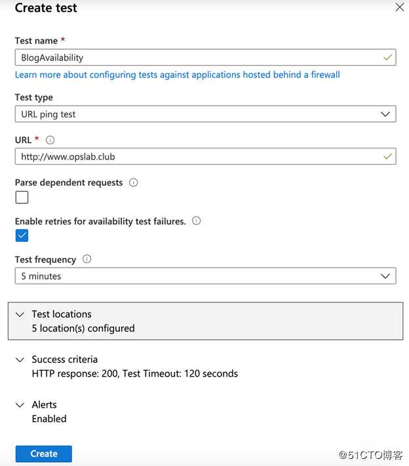Click the Test name input field
Screen dimensions: 409x466
tap(205, 57)
